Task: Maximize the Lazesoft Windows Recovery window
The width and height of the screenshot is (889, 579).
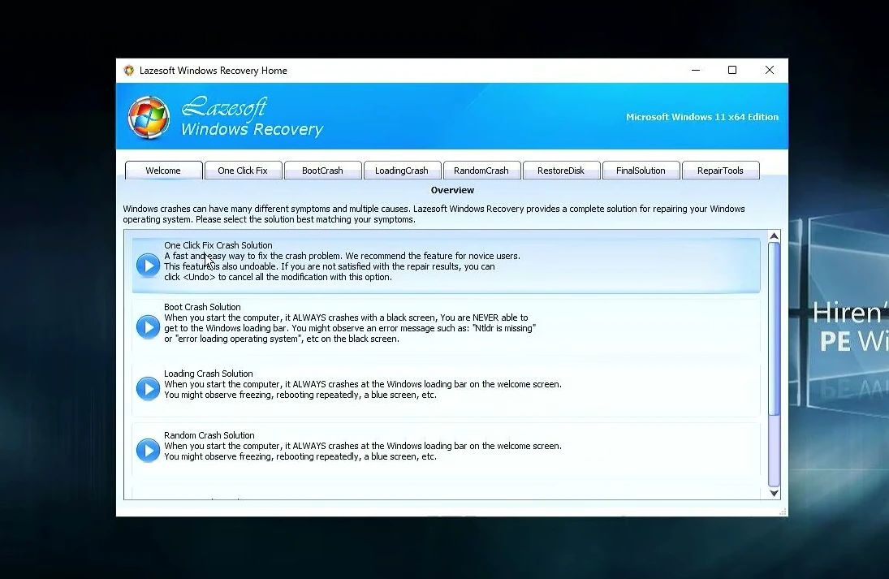Action: (732, 71)
